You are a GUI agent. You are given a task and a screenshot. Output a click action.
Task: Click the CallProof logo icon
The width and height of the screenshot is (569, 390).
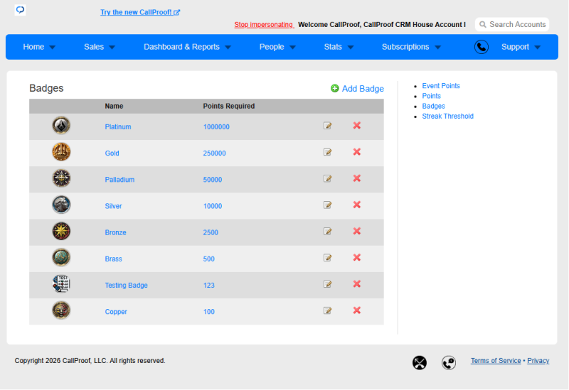tap(21, 10)
